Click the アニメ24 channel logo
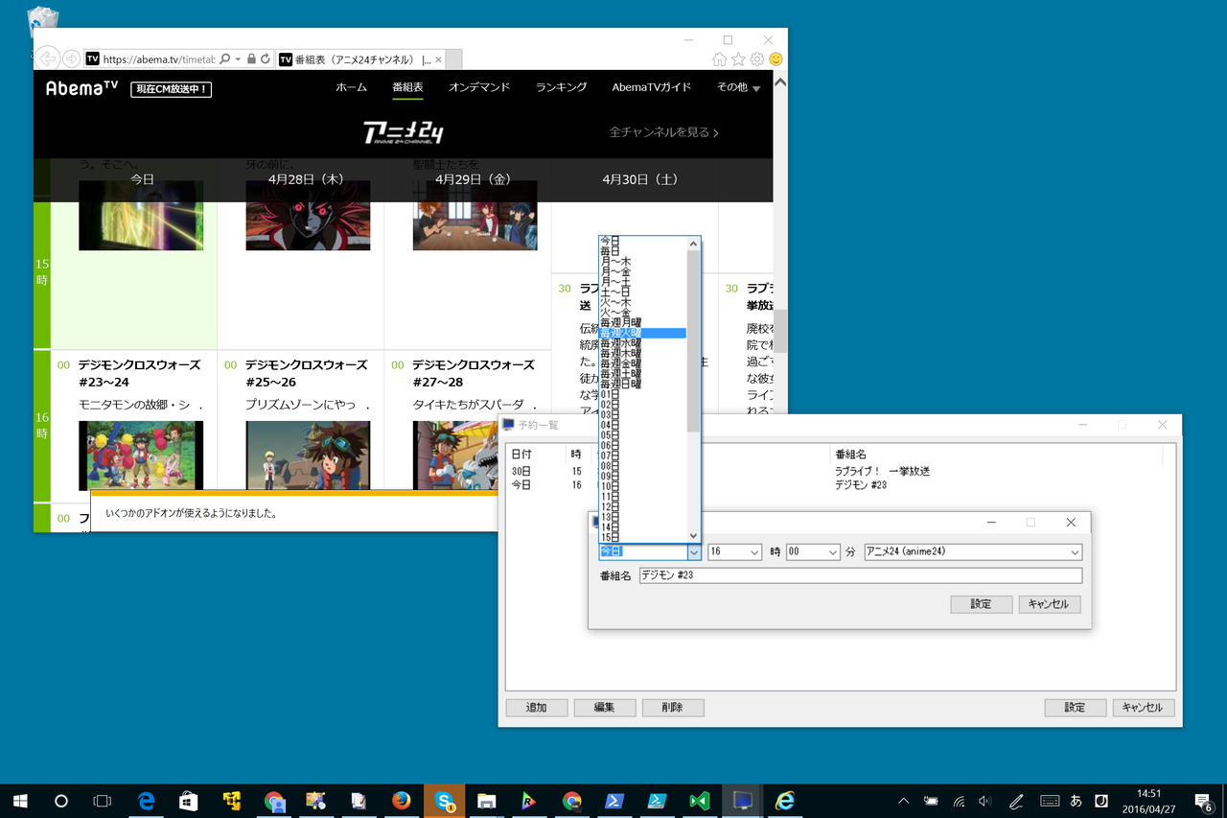The height and width of the screenshot is (818, 1227). [x=403, y=132]
